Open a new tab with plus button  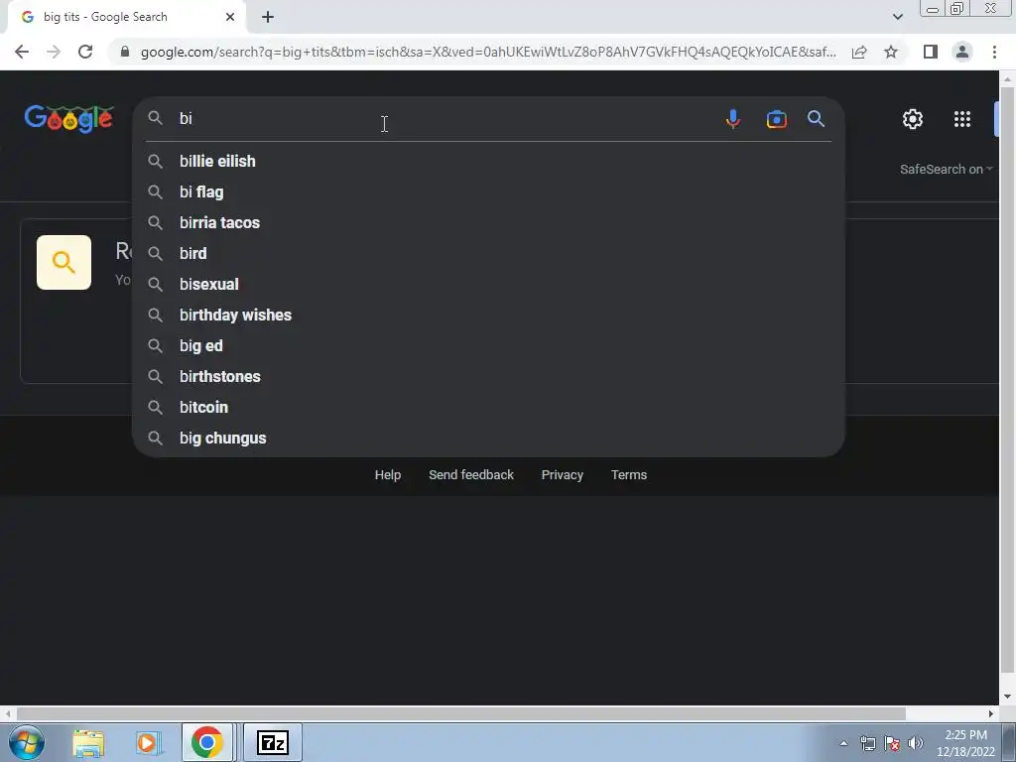pos(268,18)
